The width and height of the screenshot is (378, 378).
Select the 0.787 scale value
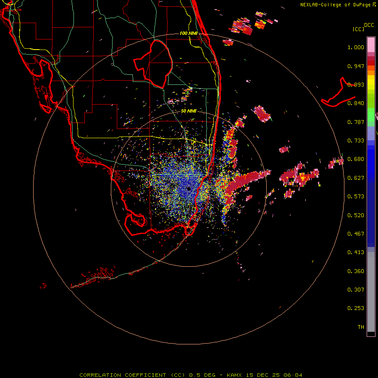[356, 122]
